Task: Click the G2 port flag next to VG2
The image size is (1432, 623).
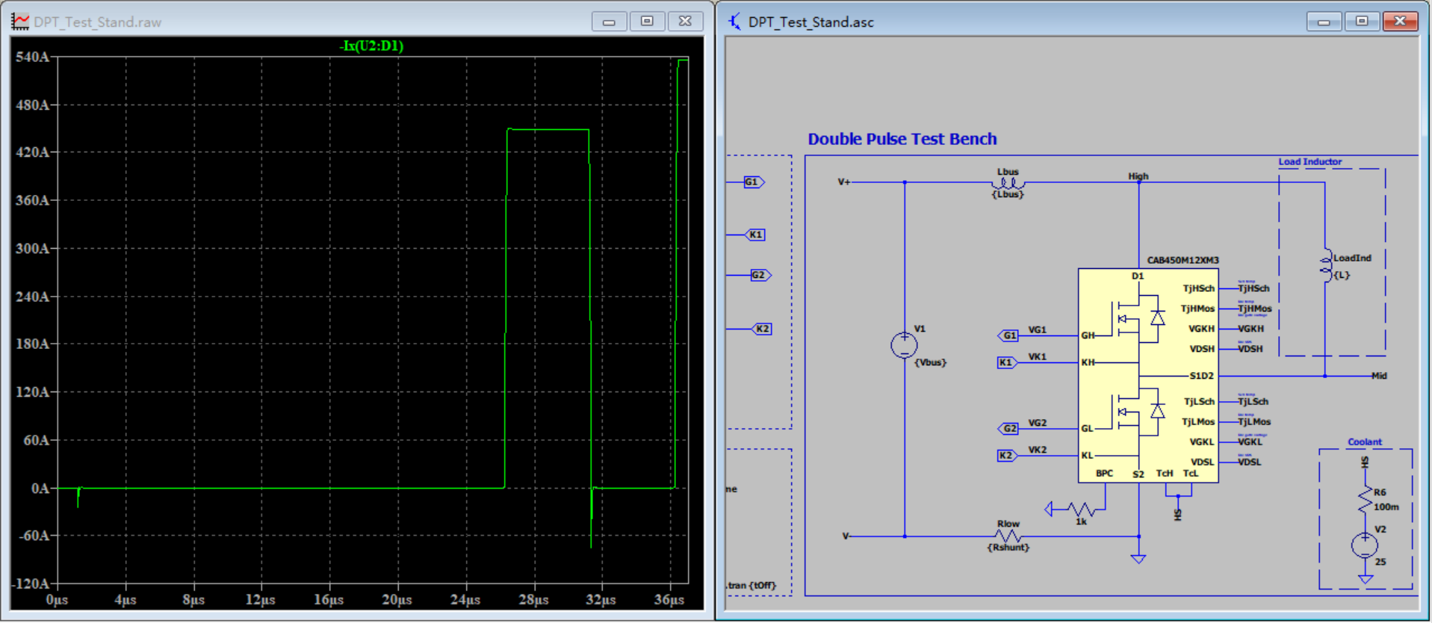Action: 1008,429
